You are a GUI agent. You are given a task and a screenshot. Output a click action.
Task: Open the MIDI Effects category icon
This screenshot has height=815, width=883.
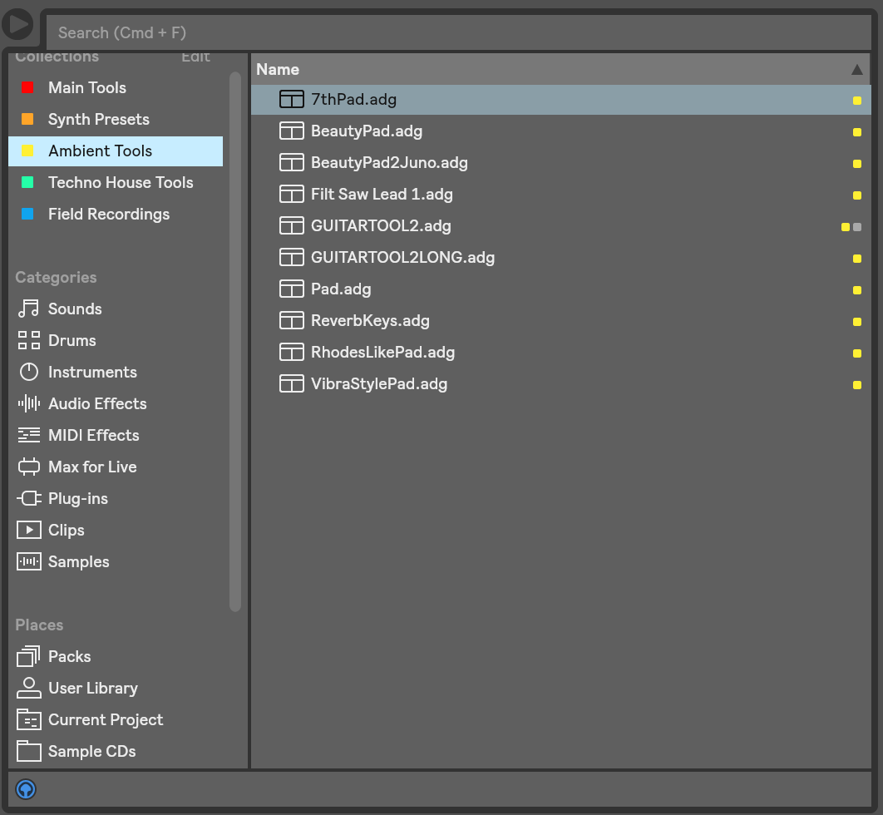tap(28, 436)
